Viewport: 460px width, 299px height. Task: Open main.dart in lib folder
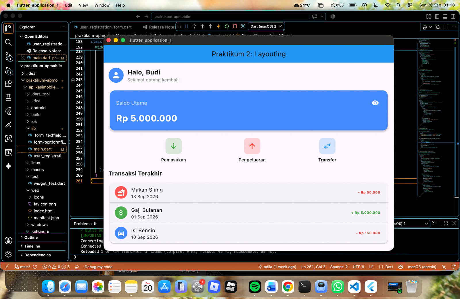coord(42,149)
